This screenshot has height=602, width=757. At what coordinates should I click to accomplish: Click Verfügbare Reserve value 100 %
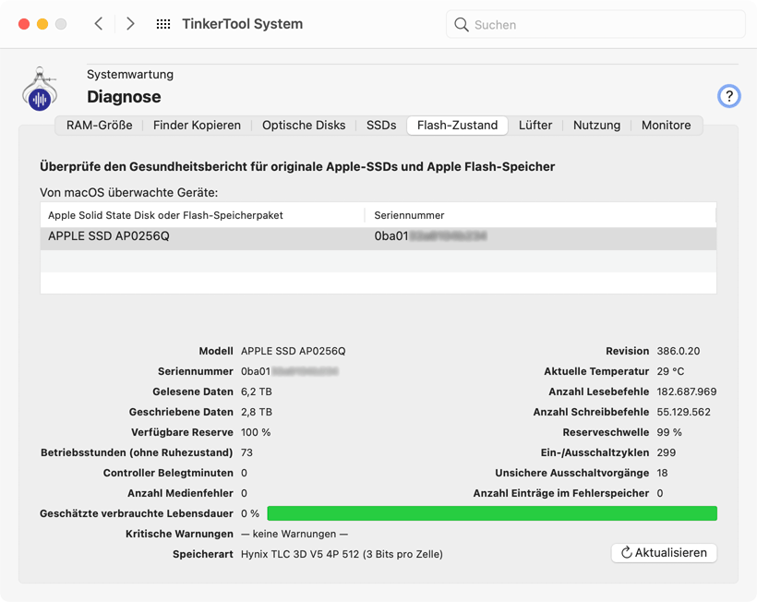point(256,432)
